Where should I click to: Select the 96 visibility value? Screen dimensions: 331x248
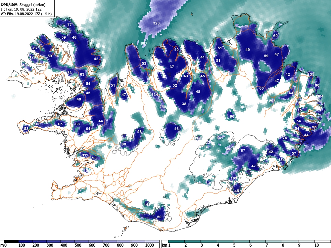click(232, 117)
